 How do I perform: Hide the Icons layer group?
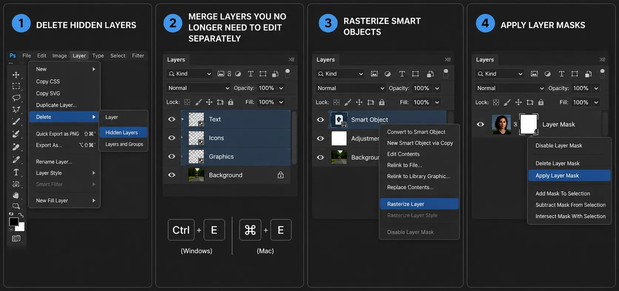click(x=172, y=138)
